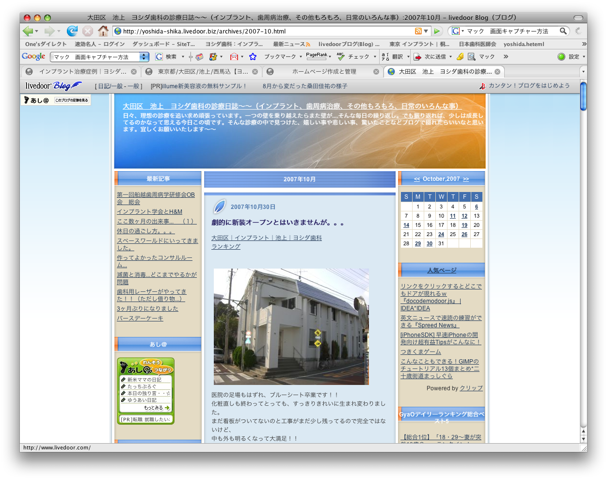
Task: Close the ホームページ作成と管理 tab
Action: [376, 71]
